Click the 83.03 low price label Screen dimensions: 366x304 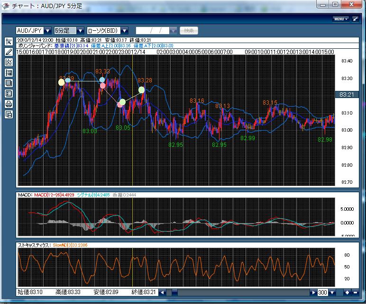tap(90, 131)
